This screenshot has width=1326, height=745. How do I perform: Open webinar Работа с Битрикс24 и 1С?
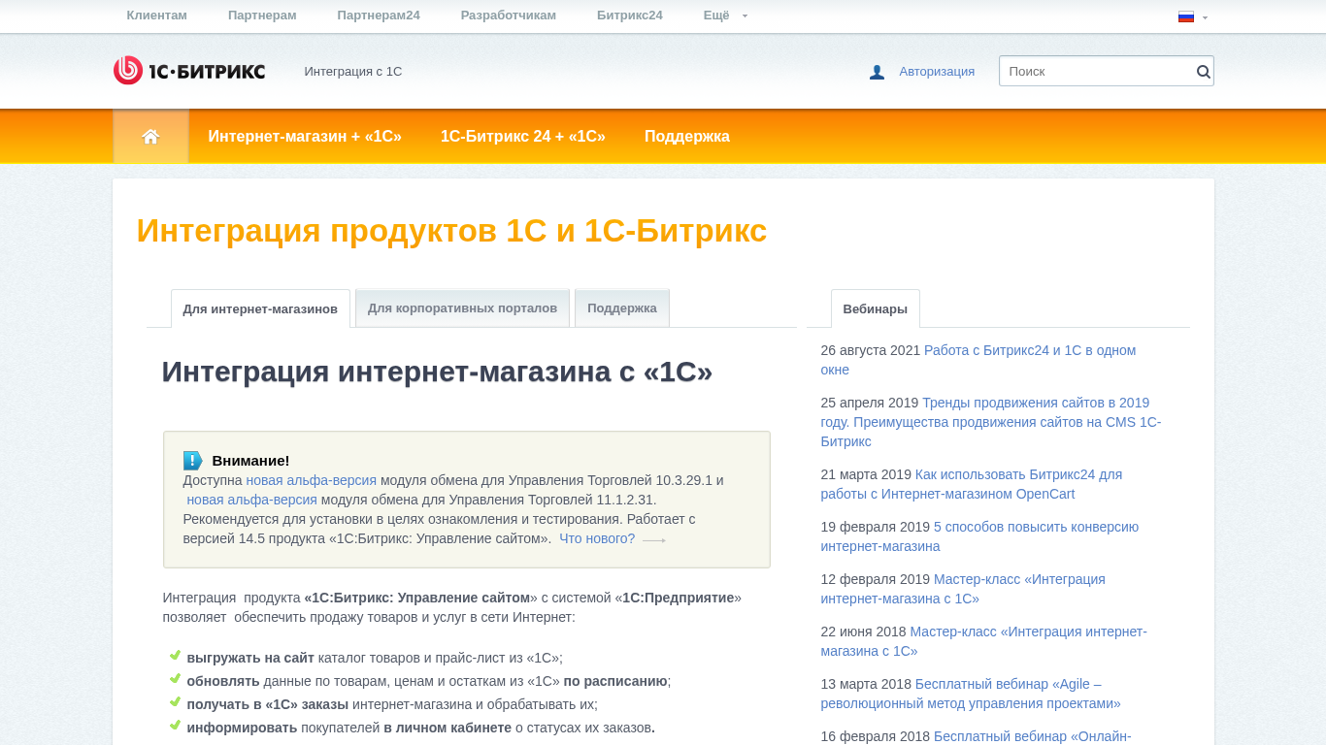point(1029,350)
